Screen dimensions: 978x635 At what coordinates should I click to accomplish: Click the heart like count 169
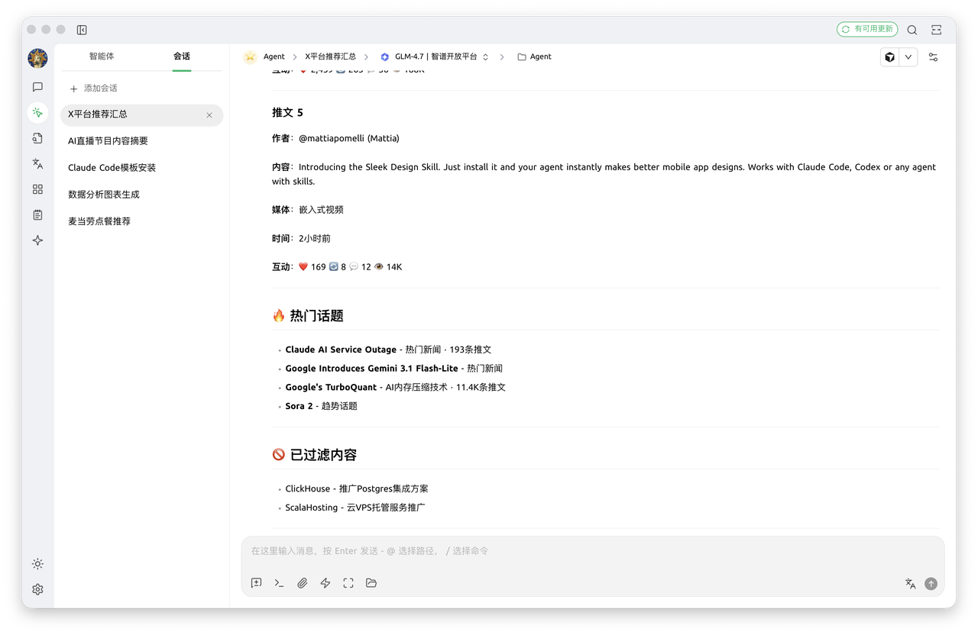[312, 267]
